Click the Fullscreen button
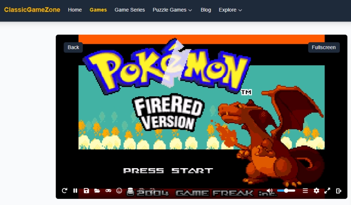 324,48
